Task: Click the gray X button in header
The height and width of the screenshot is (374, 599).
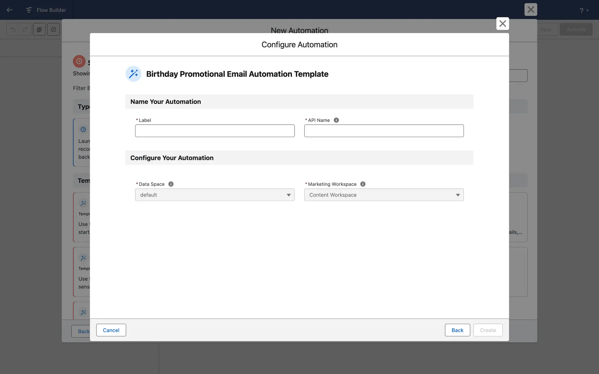Action: click(530, 10)
